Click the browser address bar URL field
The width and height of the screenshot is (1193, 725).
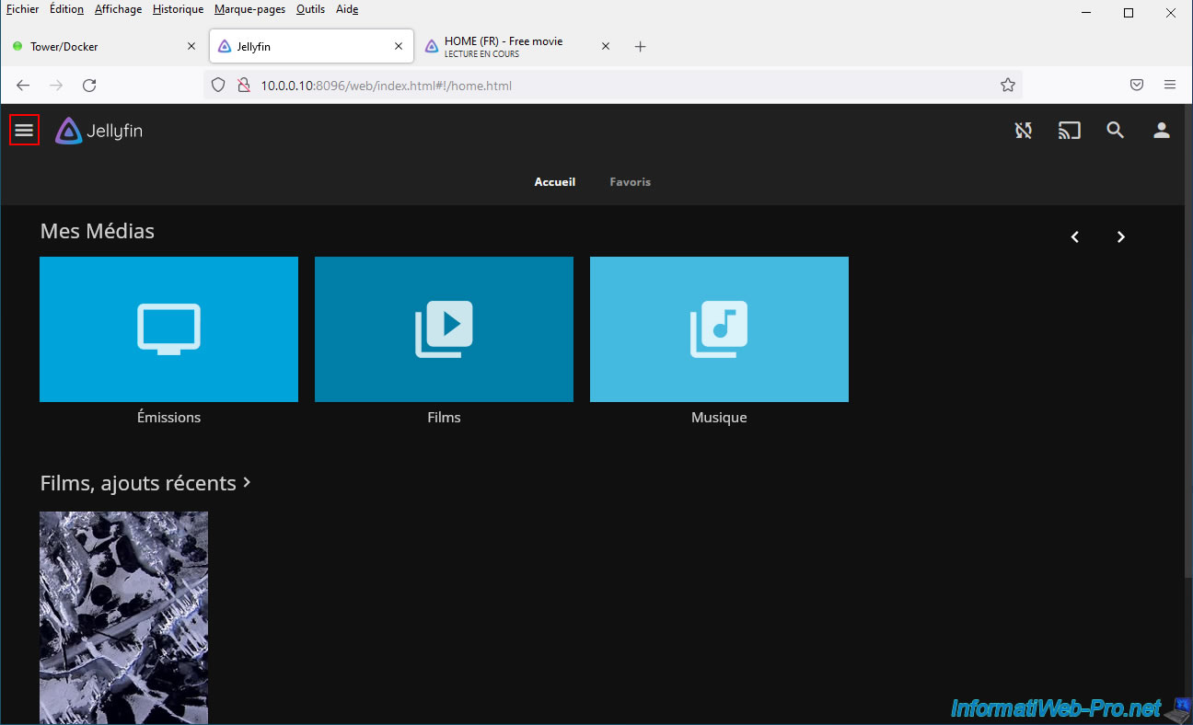(608, 86)
